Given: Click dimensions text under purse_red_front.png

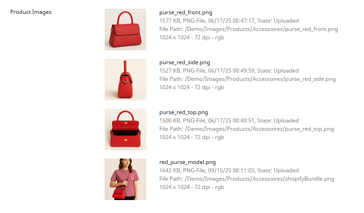Looking at the screenshot, I should [192, 37].
